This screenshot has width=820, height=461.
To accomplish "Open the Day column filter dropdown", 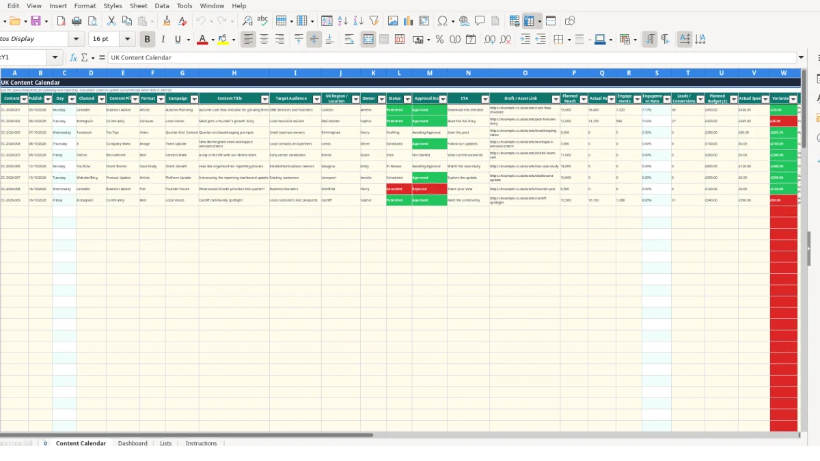I will pyautogui.click(x=71, y=99).
